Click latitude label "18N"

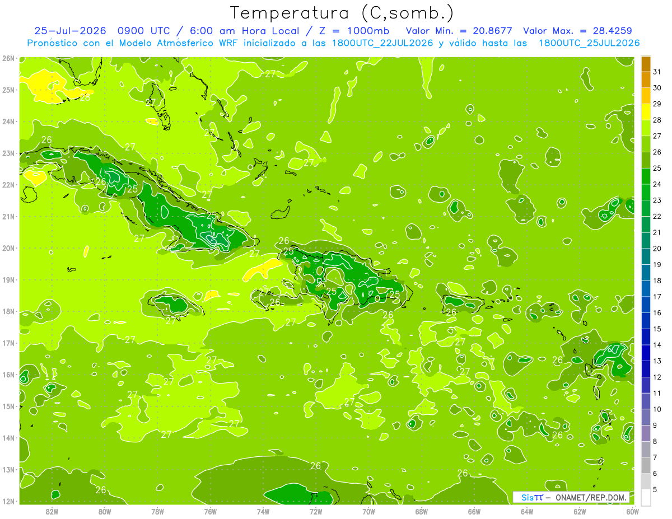[x=8, y=311]
